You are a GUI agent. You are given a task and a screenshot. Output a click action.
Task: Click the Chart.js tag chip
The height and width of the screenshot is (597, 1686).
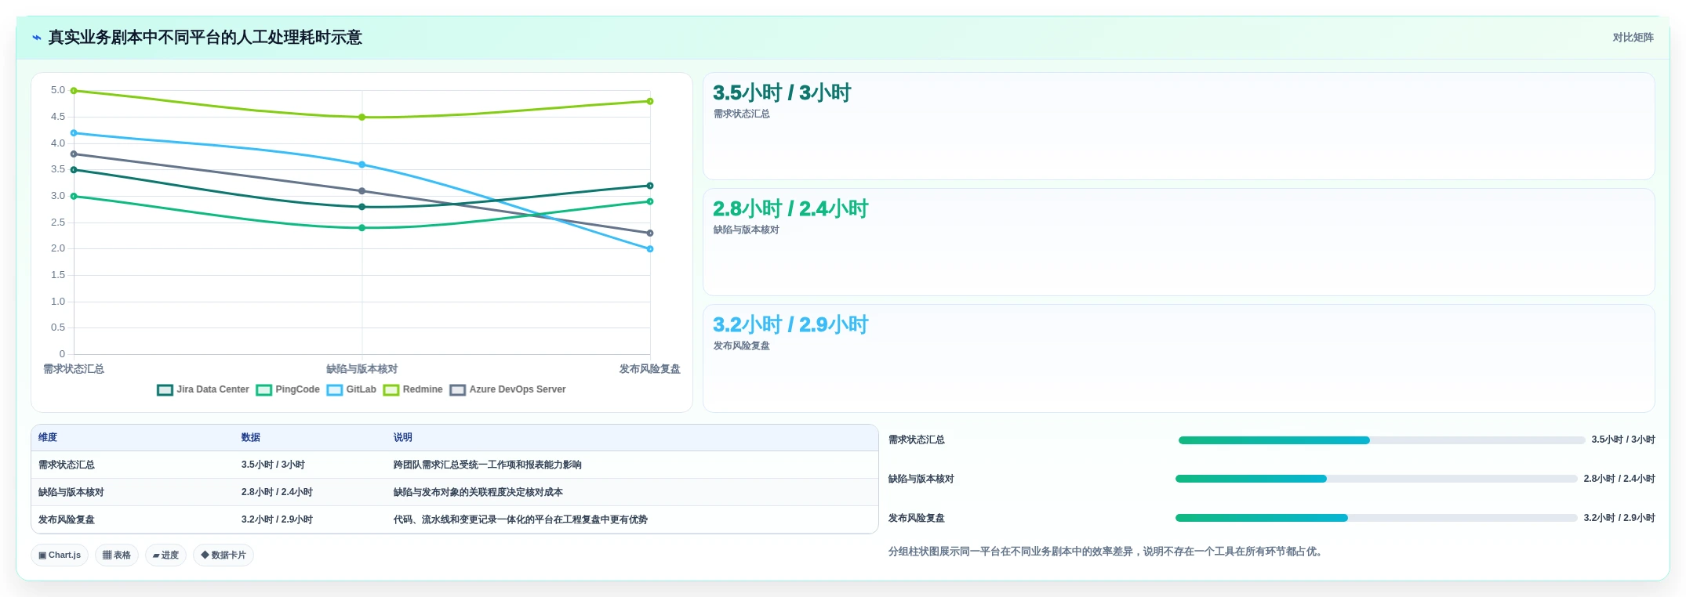60,555
